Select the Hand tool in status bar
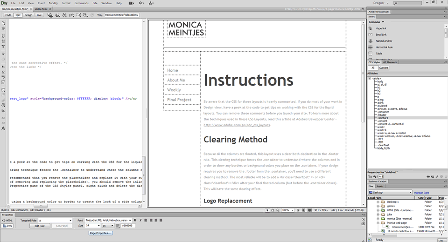Screen dimensions: 448x242 tap(272, 210)
